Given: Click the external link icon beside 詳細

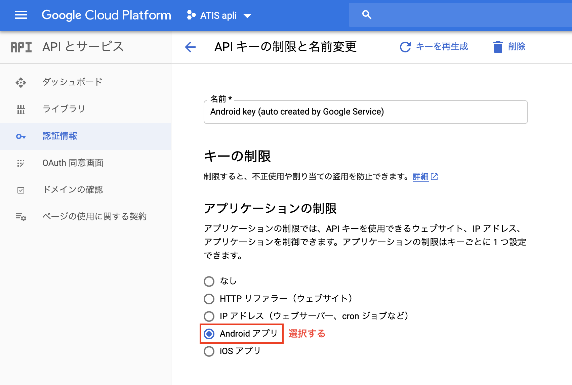Looking at the screenshot, I should click(x=434, y=177).
